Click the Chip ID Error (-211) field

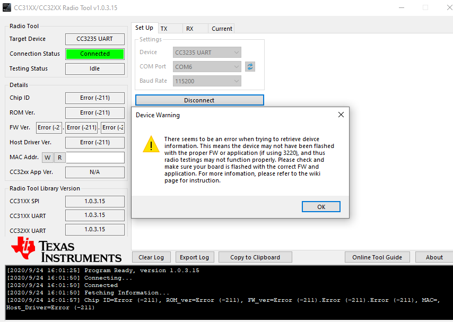(95, 98)
